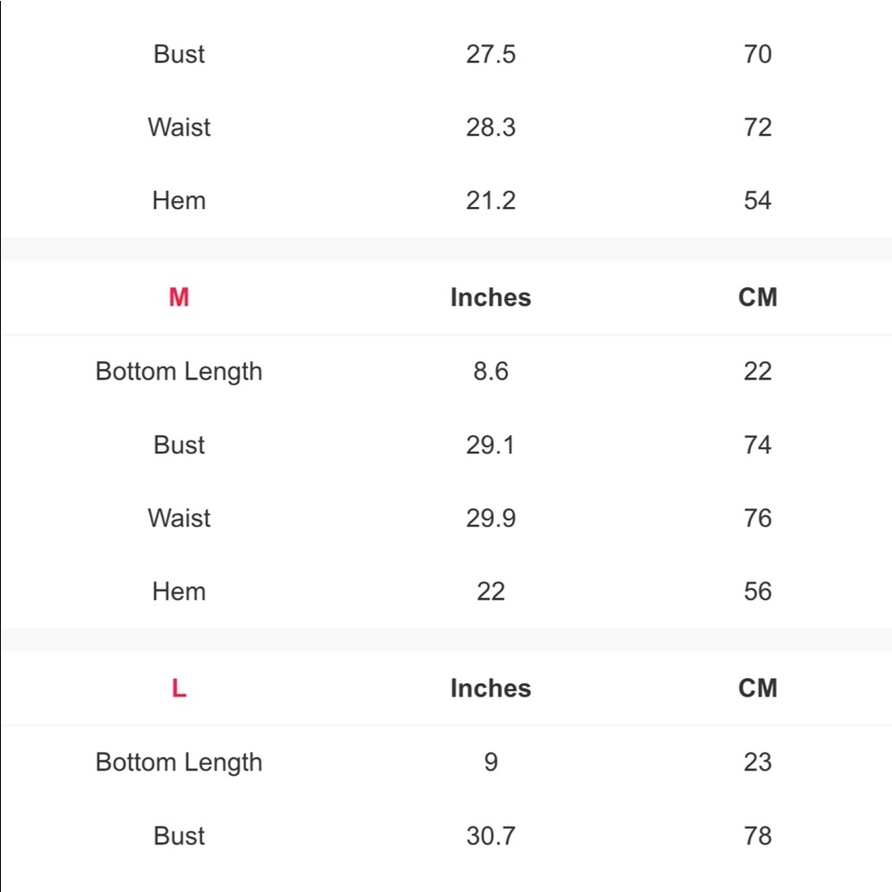Click the 78 CM bust value

pos(757,837)
